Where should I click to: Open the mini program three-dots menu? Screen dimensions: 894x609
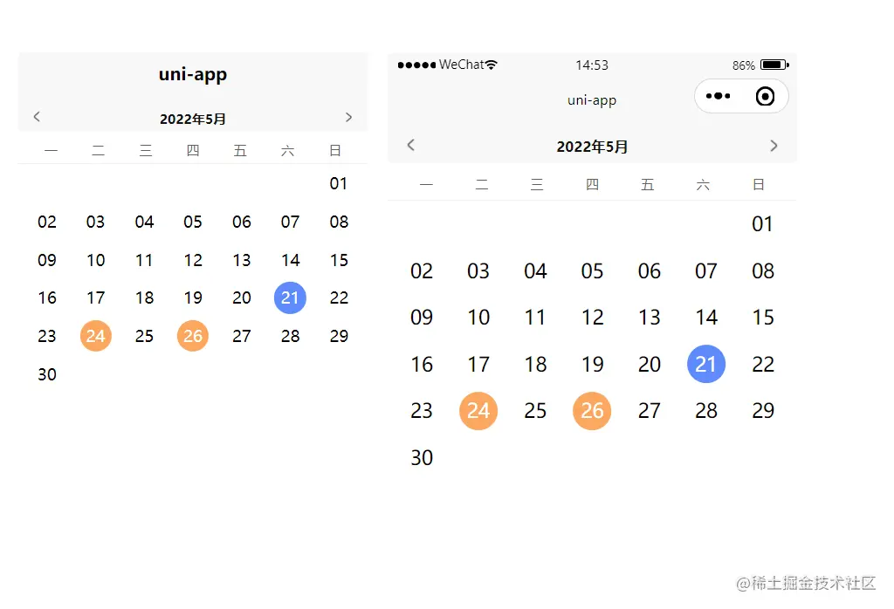click(718, 96)
